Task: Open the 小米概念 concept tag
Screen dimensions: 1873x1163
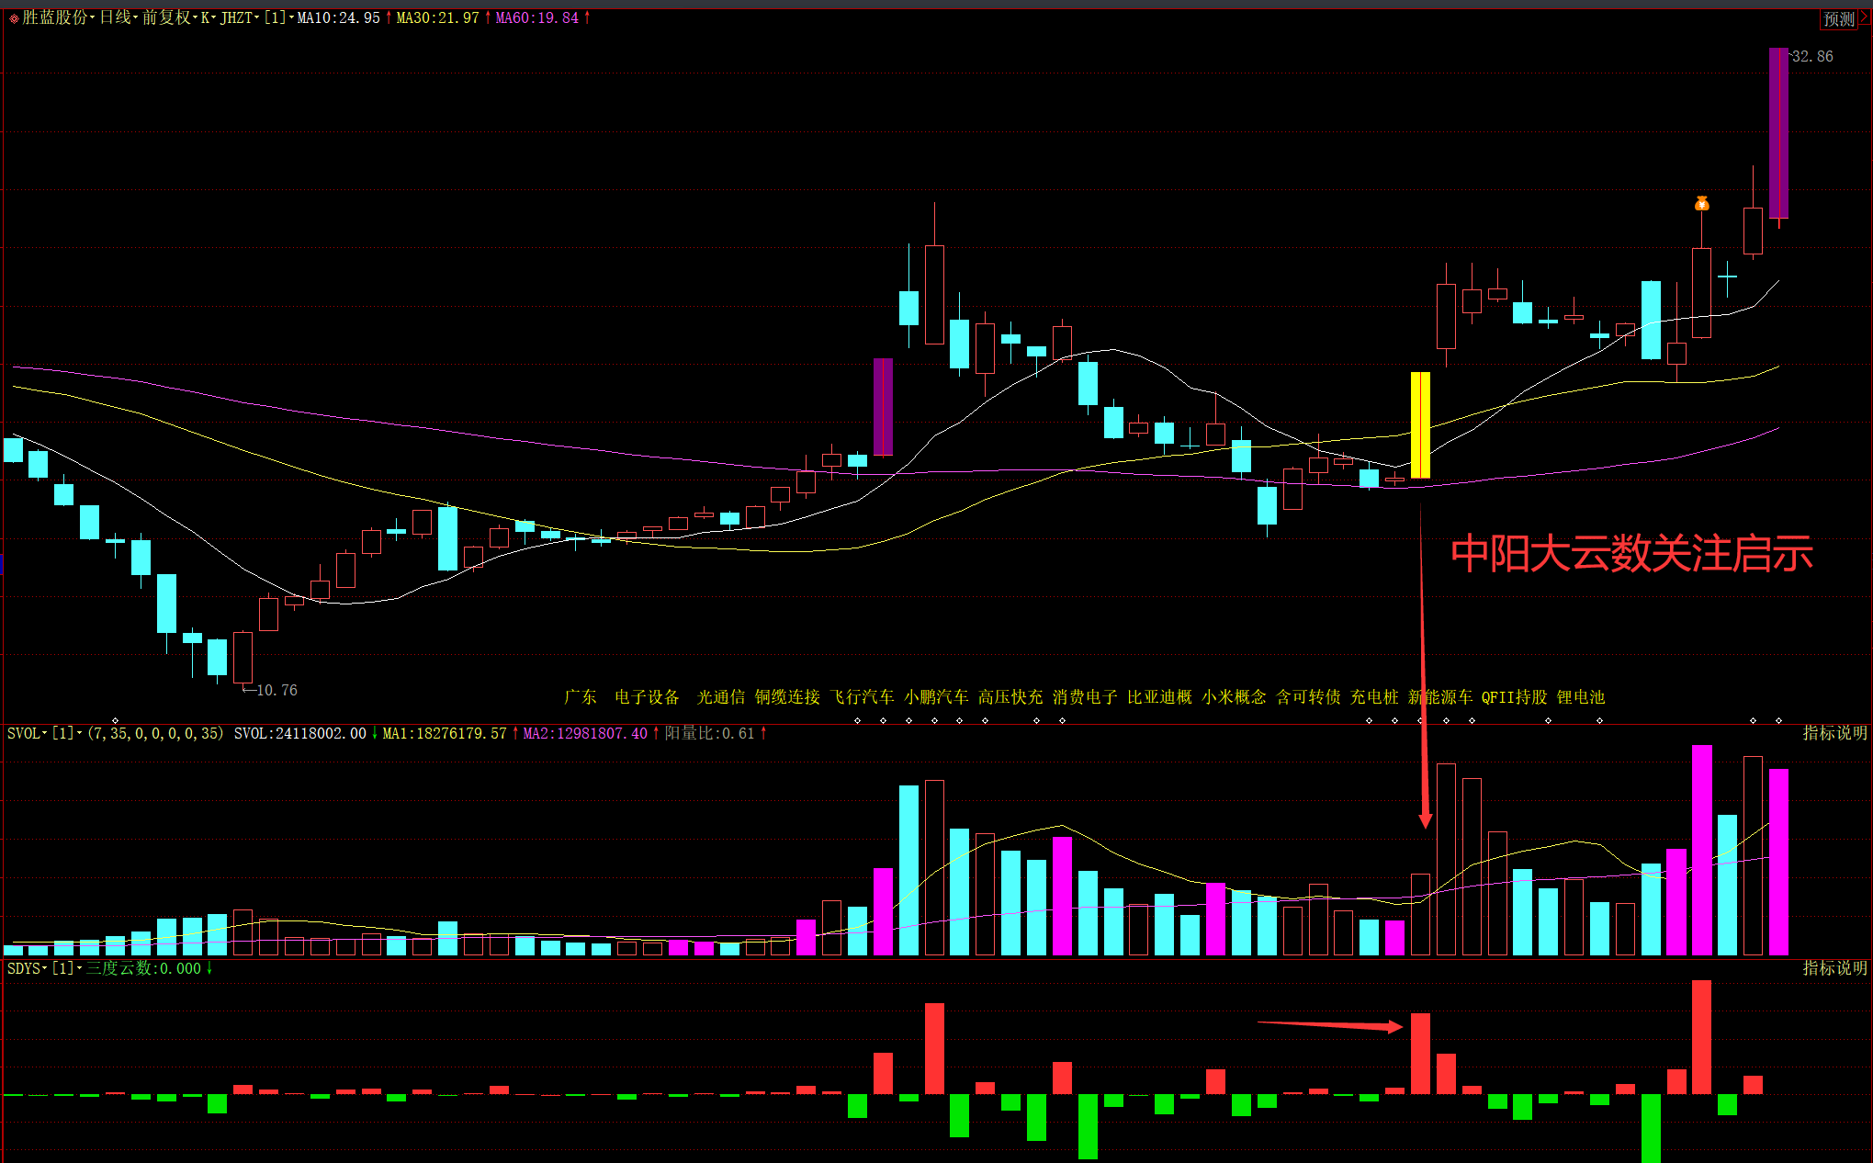Action: pyautogui.click(x=1234, y=697)
